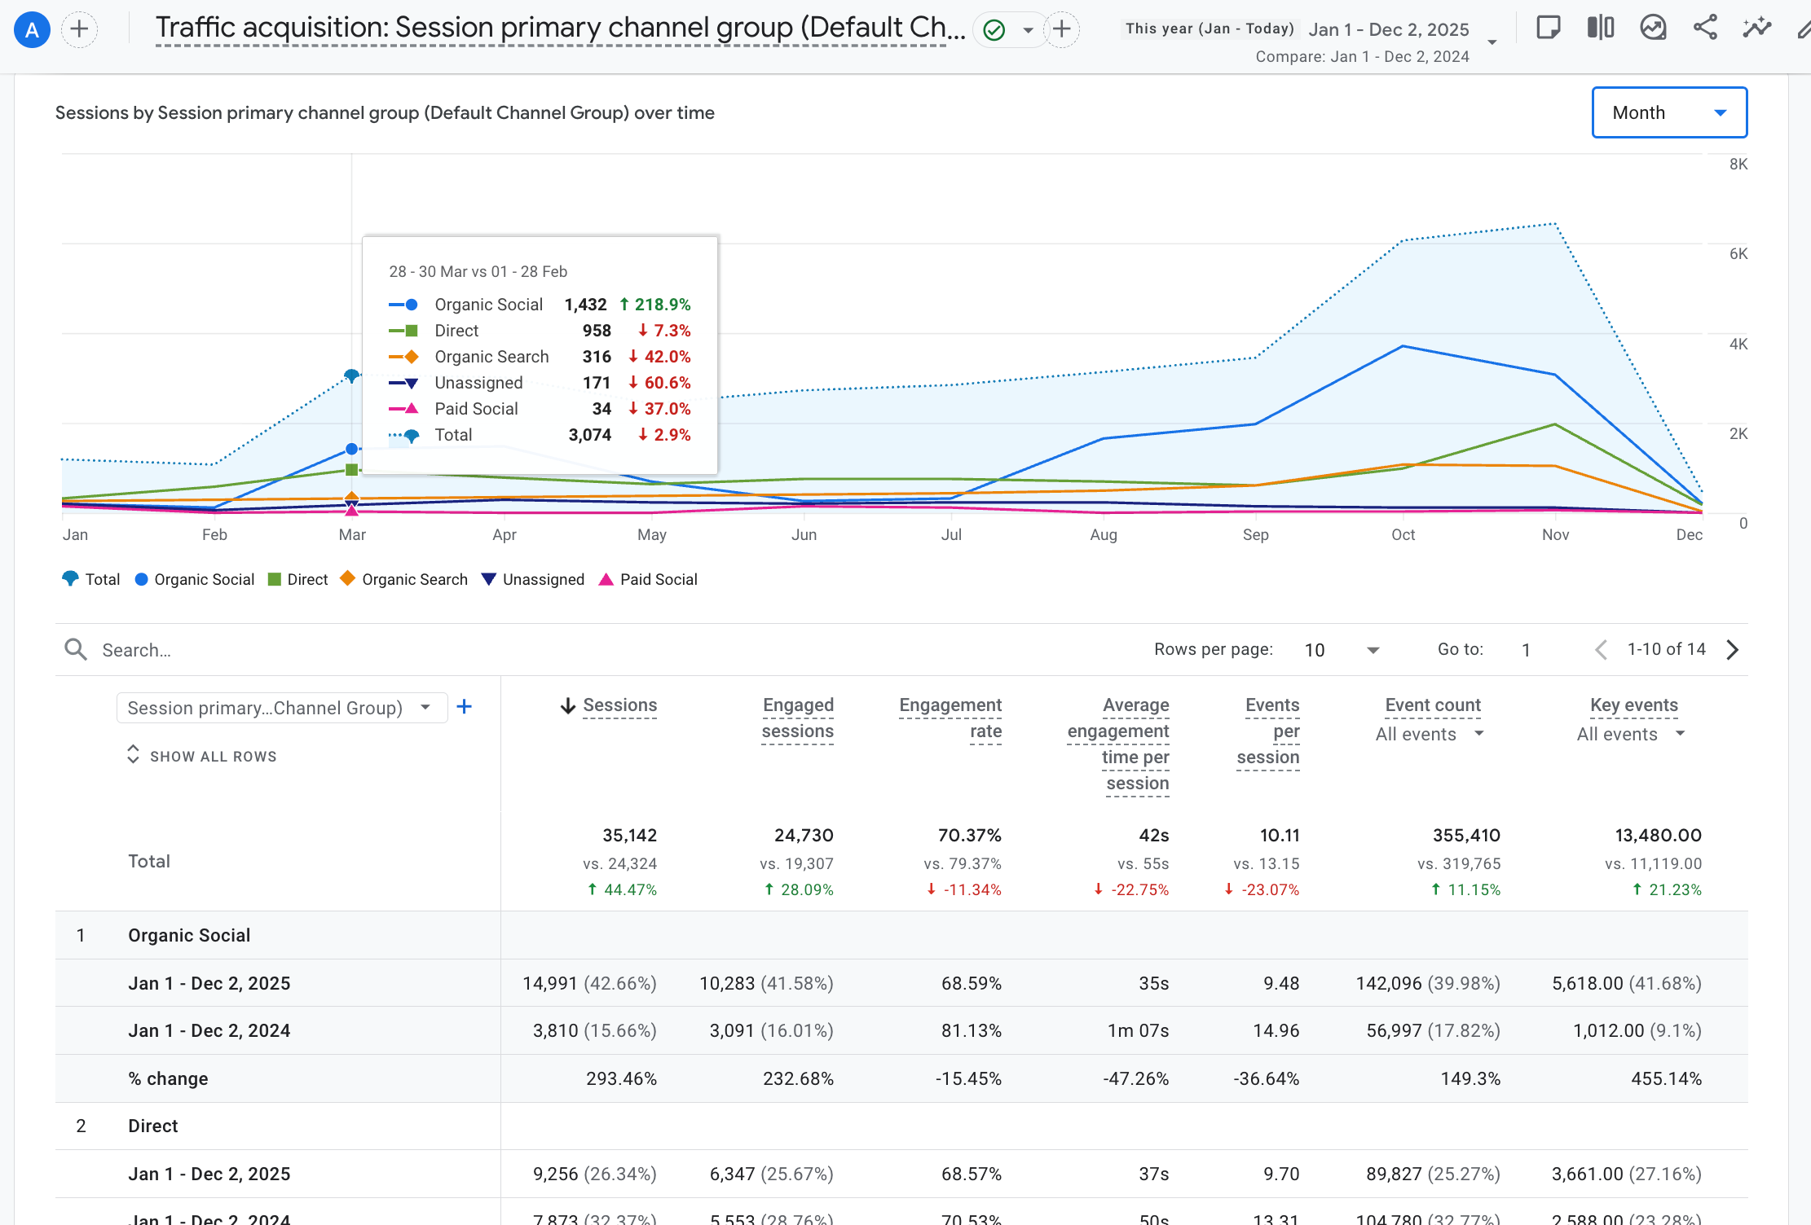Sort table by Engagement rate column
The height and width of the screenshot is (1225, 1811).
coord(950,718)
